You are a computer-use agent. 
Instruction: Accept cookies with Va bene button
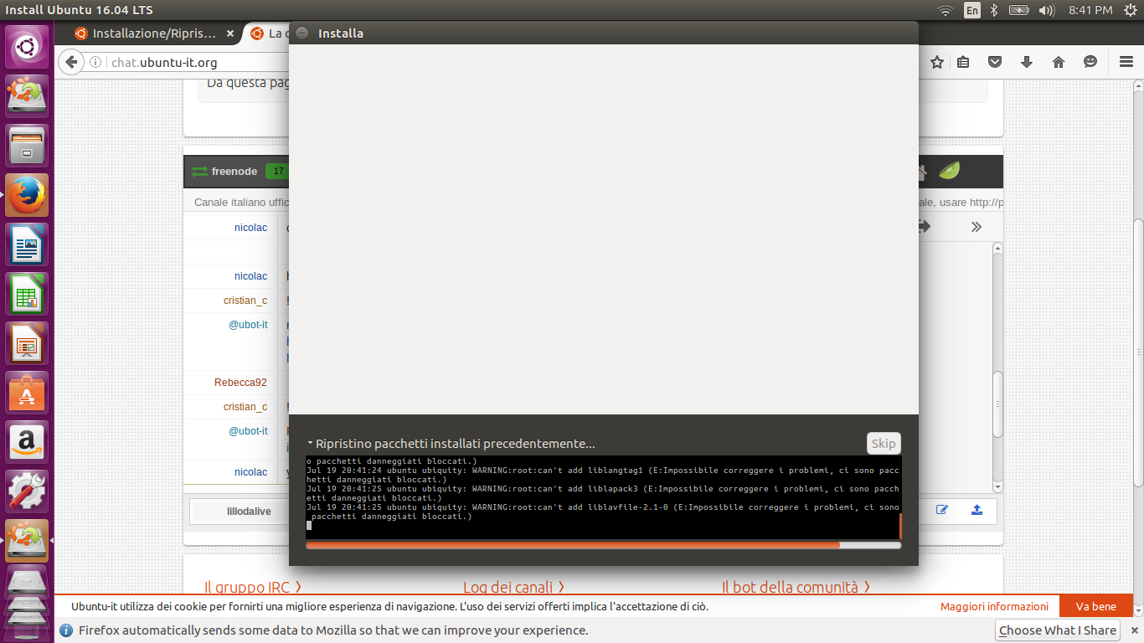(1096, 606)
